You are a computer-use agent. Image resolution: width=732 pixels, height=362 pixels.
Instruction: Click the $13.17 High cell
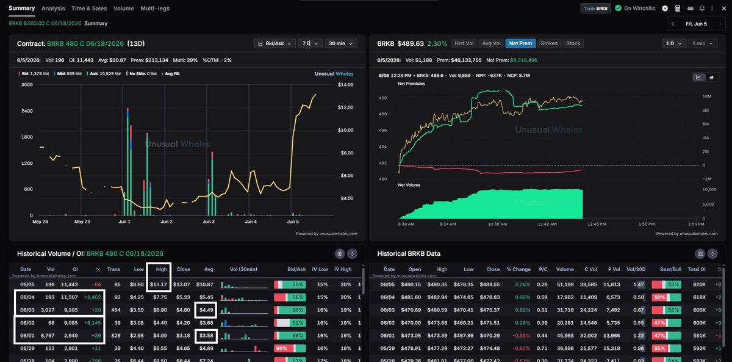click(159, 284)
